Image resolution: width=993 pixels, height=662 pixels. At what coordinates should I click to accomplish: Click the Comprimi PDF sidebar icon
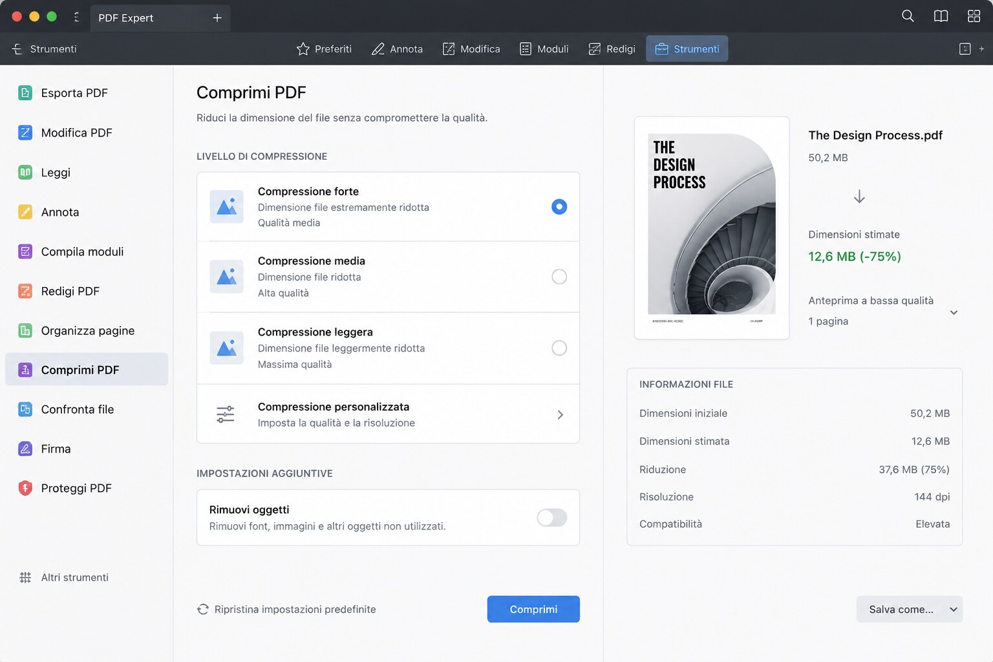click(25, 370)
